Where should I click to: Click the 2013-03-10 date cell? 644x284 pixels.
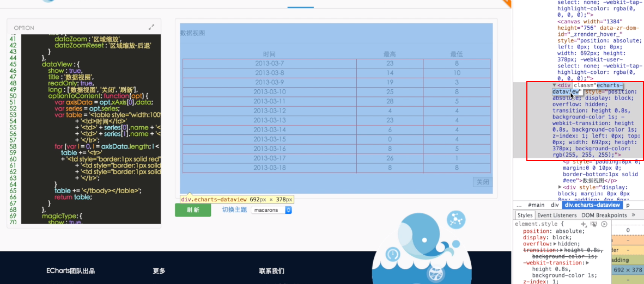point(270,92)
